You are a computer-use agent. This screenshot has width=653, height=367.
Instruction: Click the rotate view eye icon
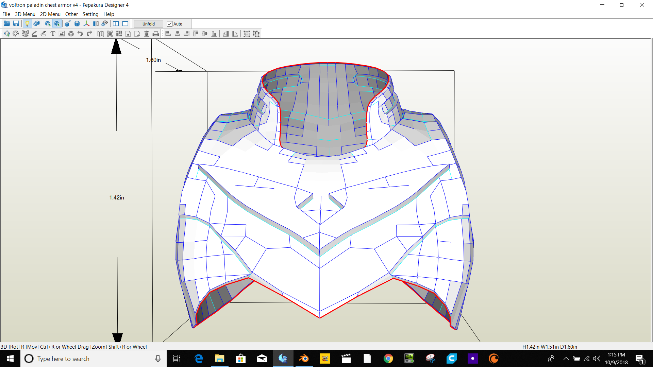(105, 24)
